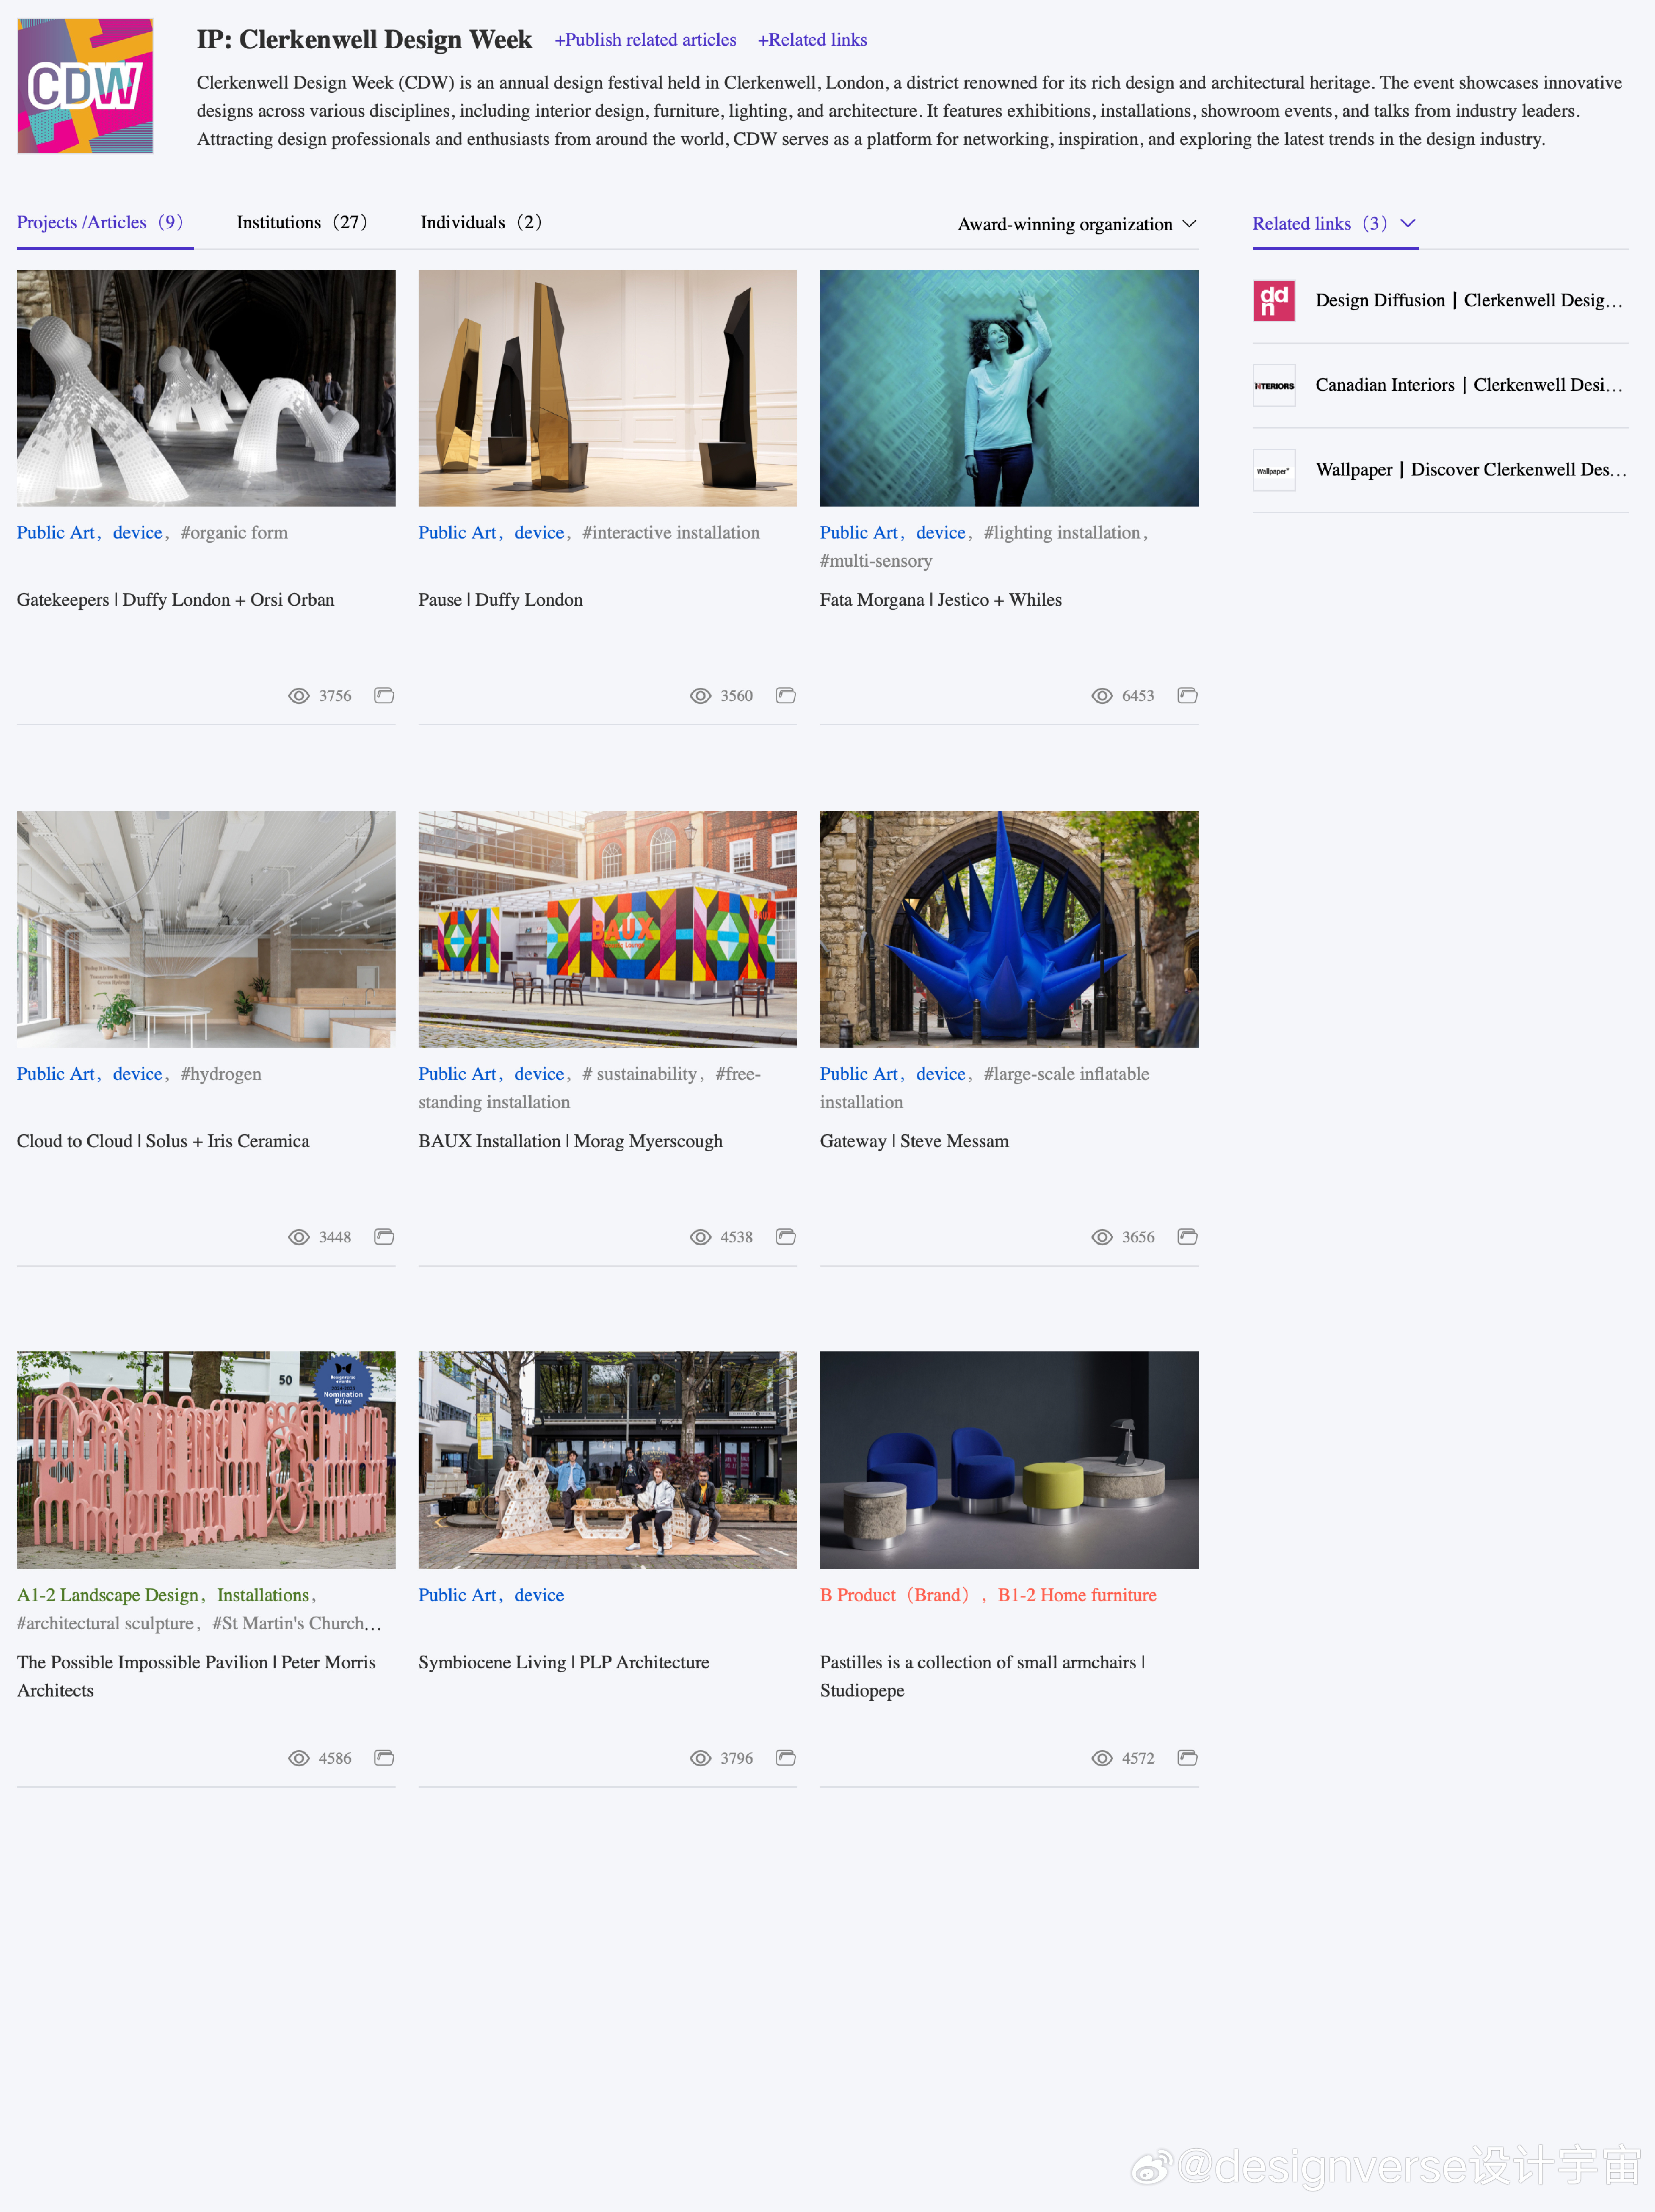Click the eye views icon beside 4572

[x=1102, y=1758]
